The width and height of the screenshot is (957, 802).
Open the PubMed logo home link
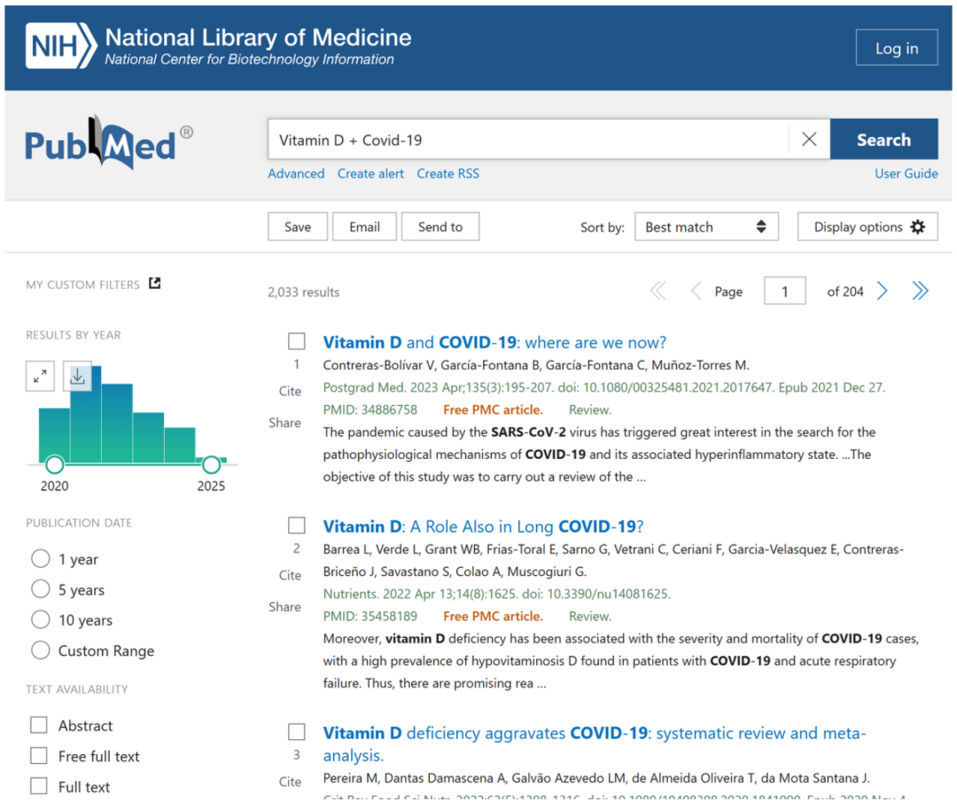click(109, 143)
